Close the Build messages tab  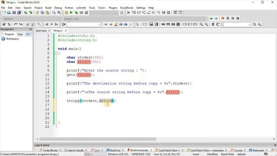coord(151,150)
